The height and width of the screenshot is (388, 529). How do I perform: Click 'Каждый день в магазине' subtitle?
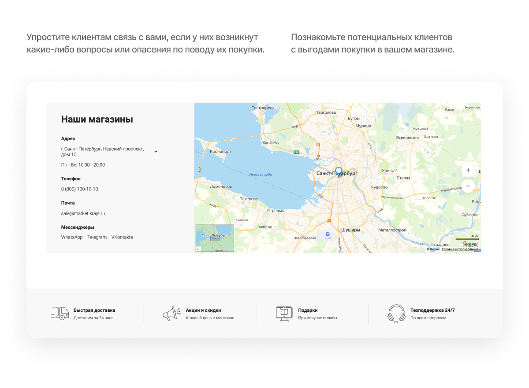coord(210,318)
